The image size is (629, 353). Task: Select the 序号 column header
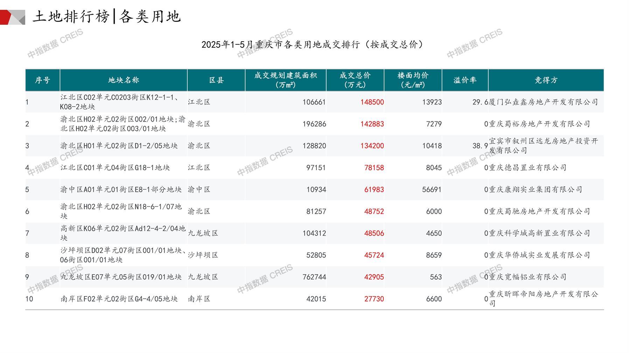[42, 80]
